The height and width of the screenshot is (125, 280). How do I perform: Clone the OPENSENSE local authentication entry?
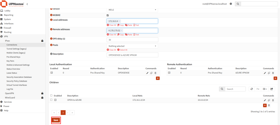151,73
